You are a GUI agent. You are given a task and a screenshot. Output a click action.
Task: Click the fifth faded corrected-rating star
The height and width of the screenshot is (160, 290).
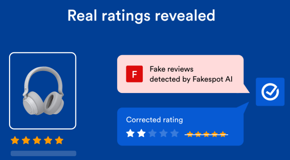tap(174, 133)
